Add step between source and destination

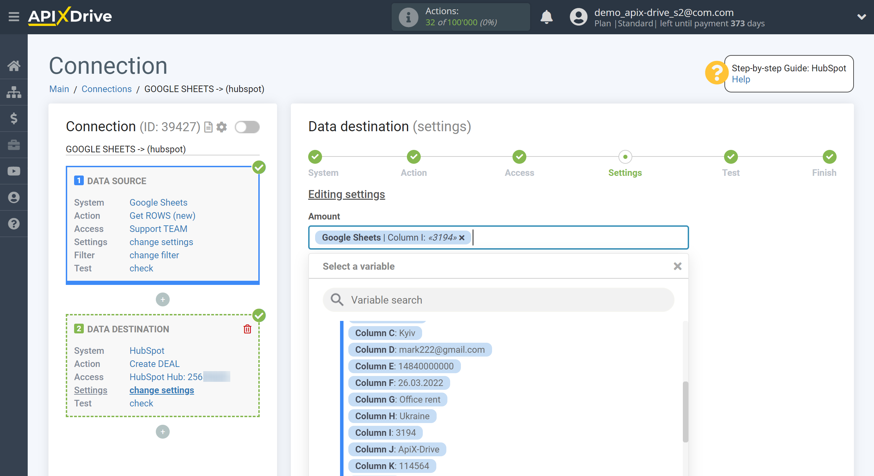click(x=163, y=299)
